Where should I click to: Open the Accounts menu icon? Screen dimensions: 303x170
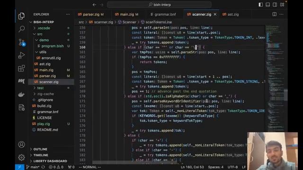21,144
